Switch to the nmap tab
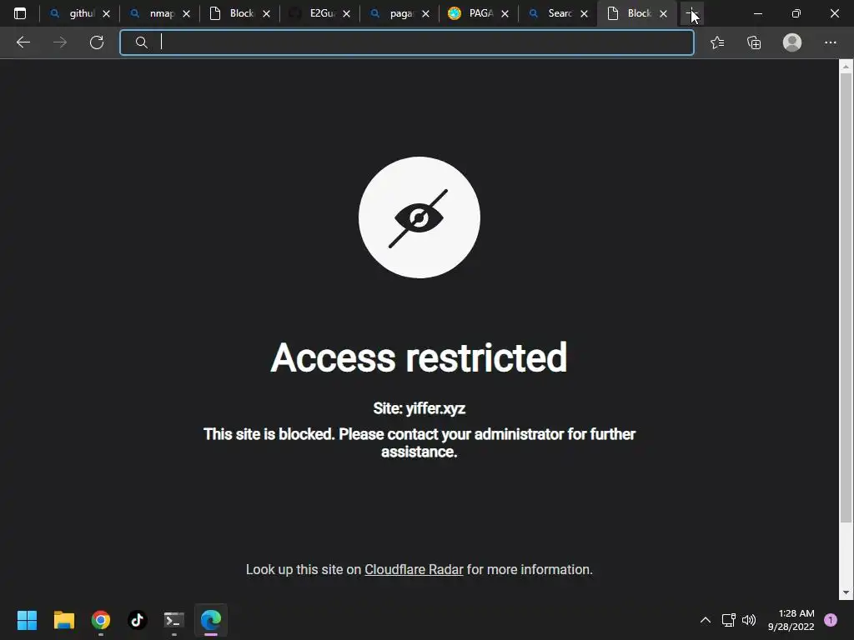This screenshot has height=640, width=854. coord(161,13)
